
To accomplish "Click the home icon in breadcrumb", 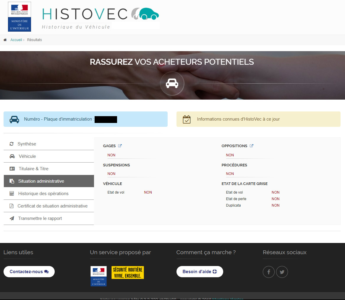I will point(5,40).
